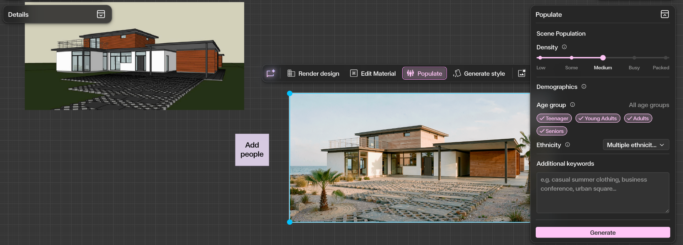The height and width of the screenshot is (245, 683).
Task: Deselect the Teenager age chip
Action: [x=554, y=118]
